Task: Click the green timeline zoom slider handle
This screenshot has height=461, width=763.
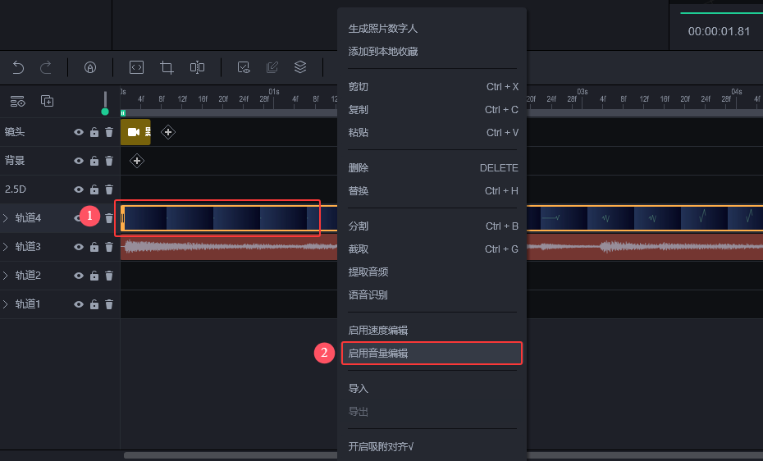Action: pos(105,111)
